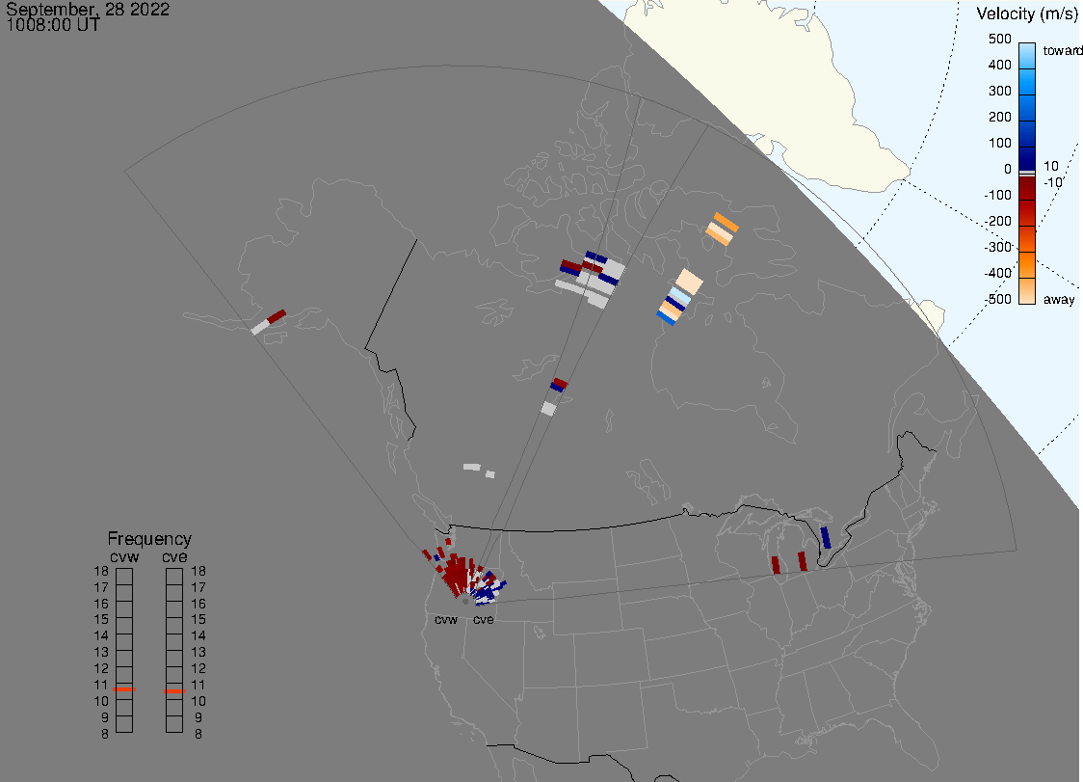
Task: Click the 8 label right of cve bar
Action: pyautogui.click(x=198, y=734)
